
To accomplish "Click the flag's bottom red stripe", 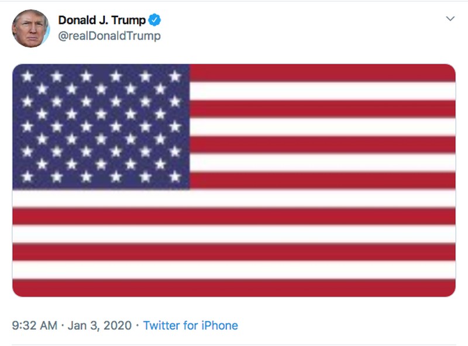I will point(234,288).
